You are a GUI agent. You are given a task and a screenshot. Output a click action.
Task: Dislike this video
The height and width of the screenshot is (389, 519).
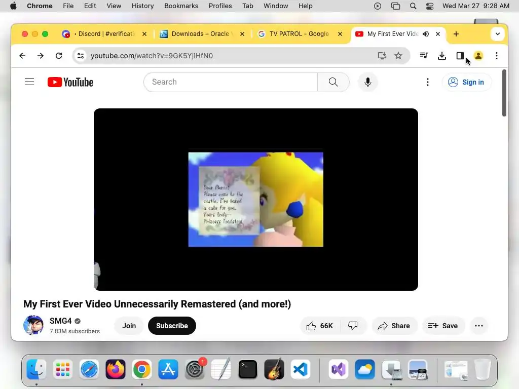pyautogui.click(x=353, y=326)
